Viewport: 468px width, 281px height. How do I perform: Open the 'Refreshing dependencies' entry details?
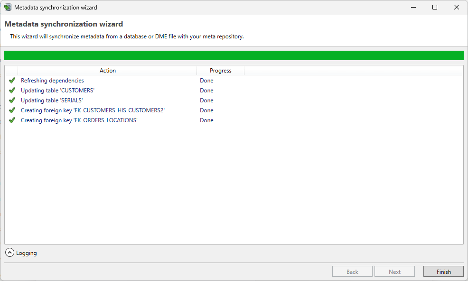point(52,80)
